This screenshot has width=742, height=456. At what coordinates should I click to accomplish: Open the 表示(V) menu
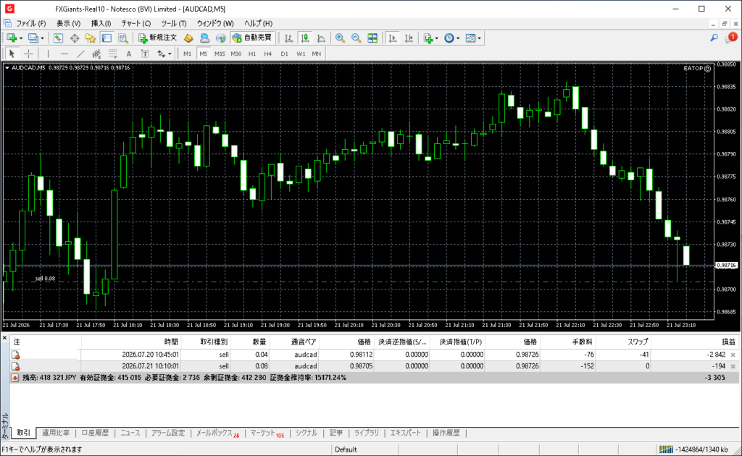pyautogui.click(x=69, y=23)
